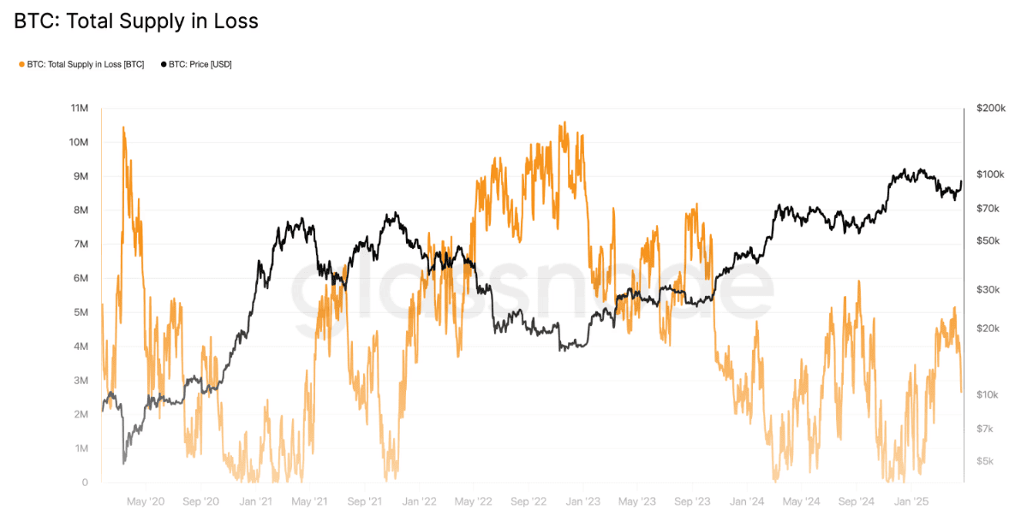Click the 11M label on the left axis
The height and width of the screenshot is (521, 1009).
coord(79,109)
